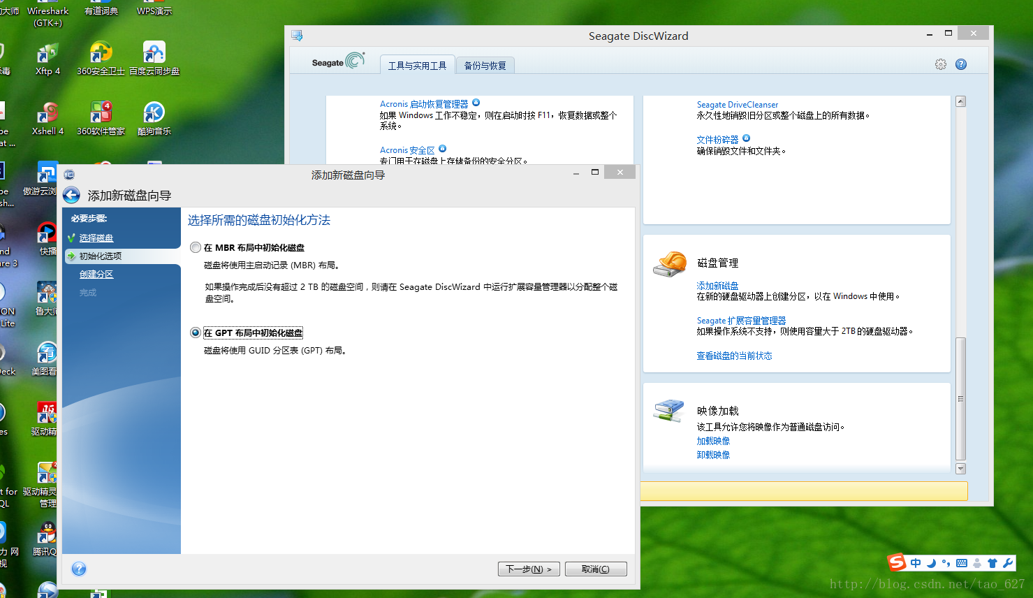Open 360安全卫士 desktop icon
Image resolution: width=1033 pixels, height=598 pixels.
101,59
